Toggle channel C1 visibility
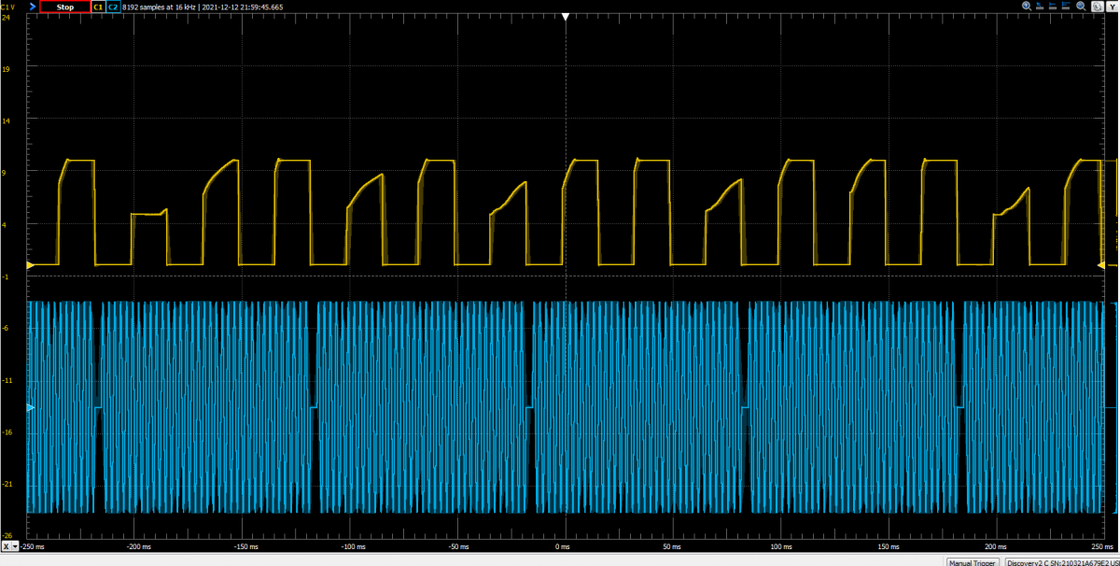 98,7
